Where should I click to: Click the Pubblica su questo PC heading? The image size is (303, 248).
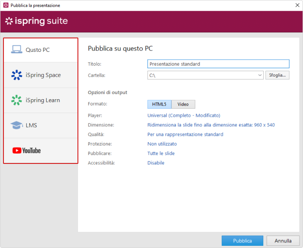(120, 48)
